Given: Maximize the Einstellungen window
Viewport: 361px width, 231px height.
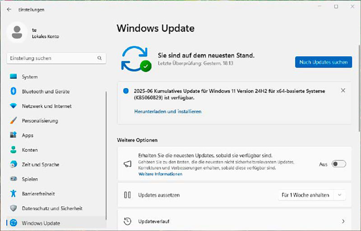Looking at the screenshot, I should pyautogui.click(x=336, y=6).
